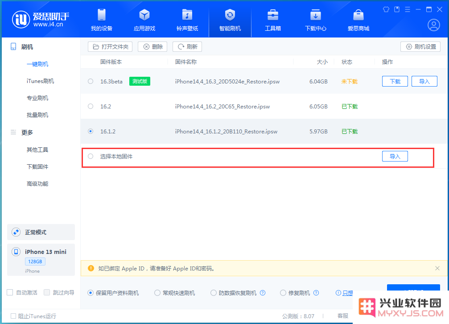This screenshot has height=324, width=449.
Task: Select 批量刷机 in sidebar
Action: tap(37, 115)
